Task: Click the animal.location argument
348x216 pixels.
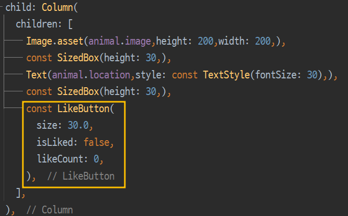Action: (x=91, y=75)
